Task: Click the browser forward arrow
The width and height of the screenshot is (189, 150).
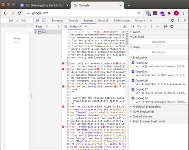Action: point(12,13)
